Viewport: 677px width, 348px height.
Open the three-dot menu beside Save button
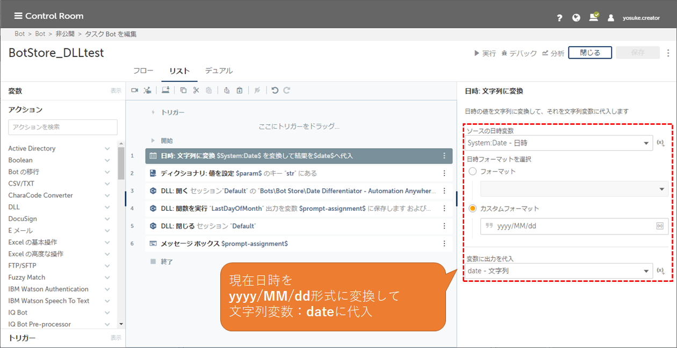pos(668,53)
